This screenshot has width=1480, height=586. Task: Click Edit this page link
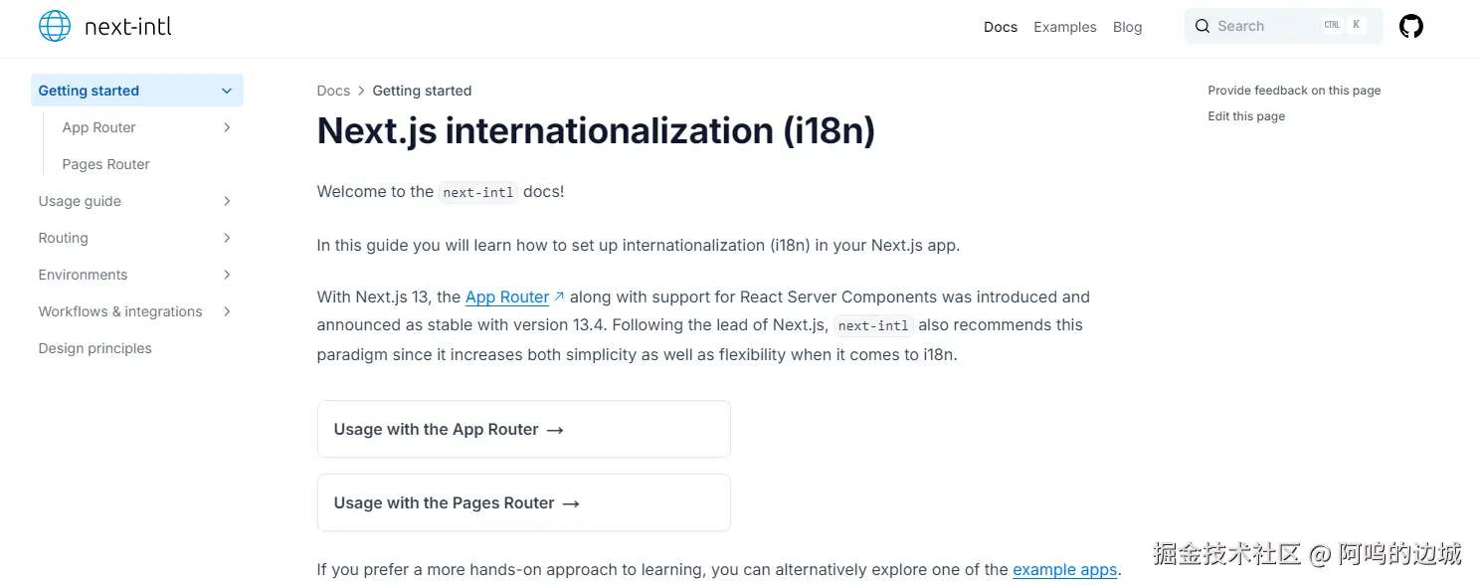[x=1246, y=116]
